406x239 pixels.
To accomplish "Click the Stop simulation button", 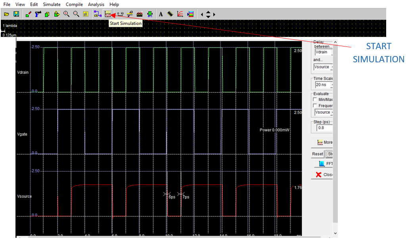I will (x=329, y=154).
